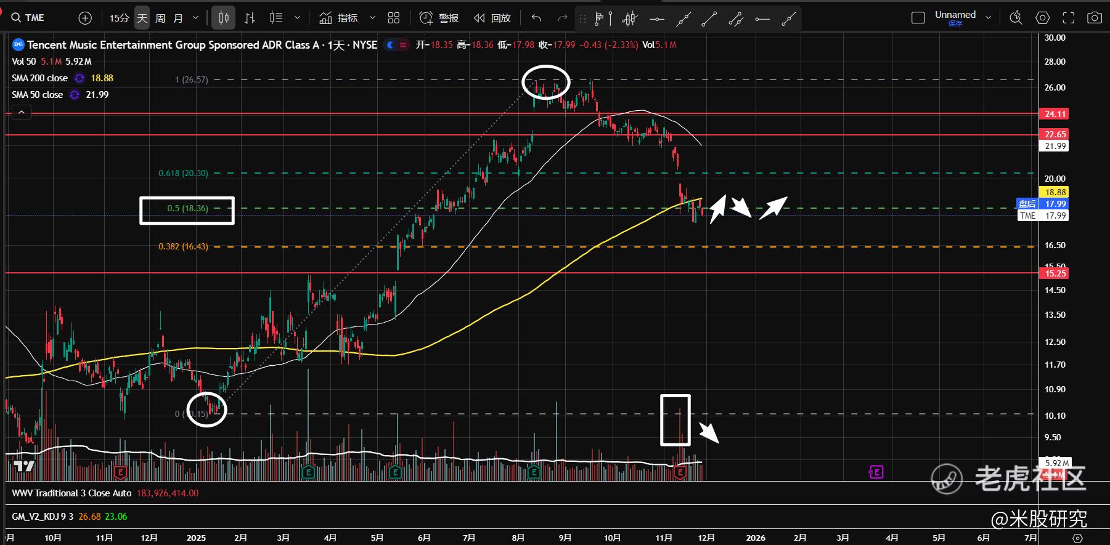
Task: Open the upcoming purple earnings marker
Action: tap(876, 472)
